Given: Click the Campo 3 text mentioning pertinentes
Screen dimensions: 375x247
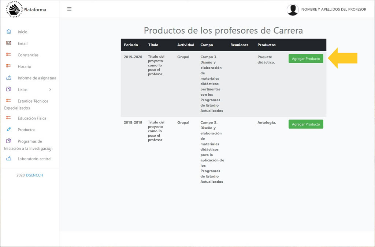Looking at the screenshot, I should click(212, 84).
